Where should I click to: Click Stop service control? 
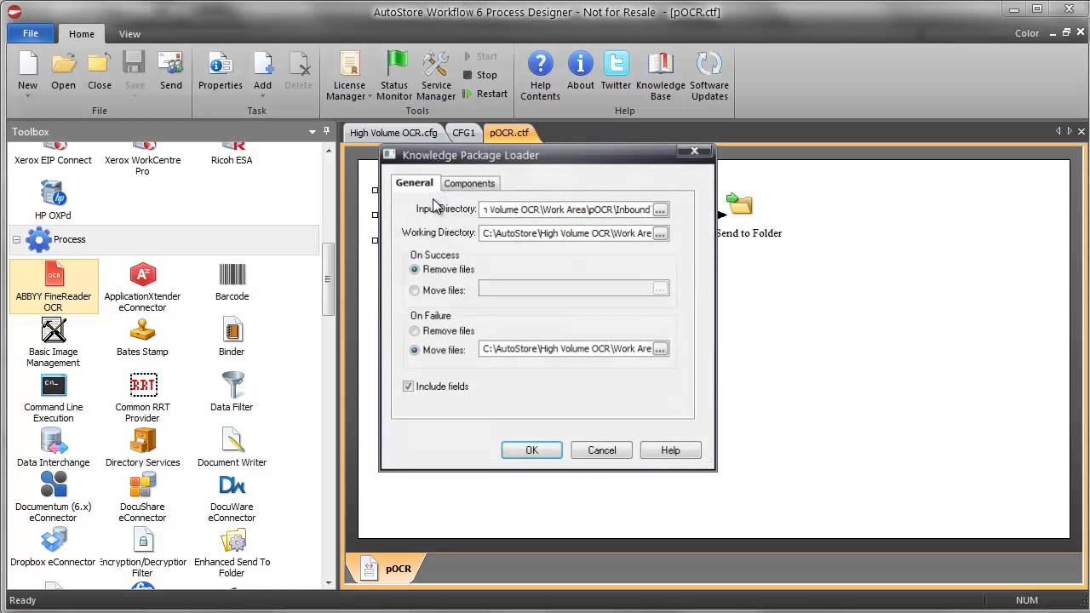(x=480, y=75)
